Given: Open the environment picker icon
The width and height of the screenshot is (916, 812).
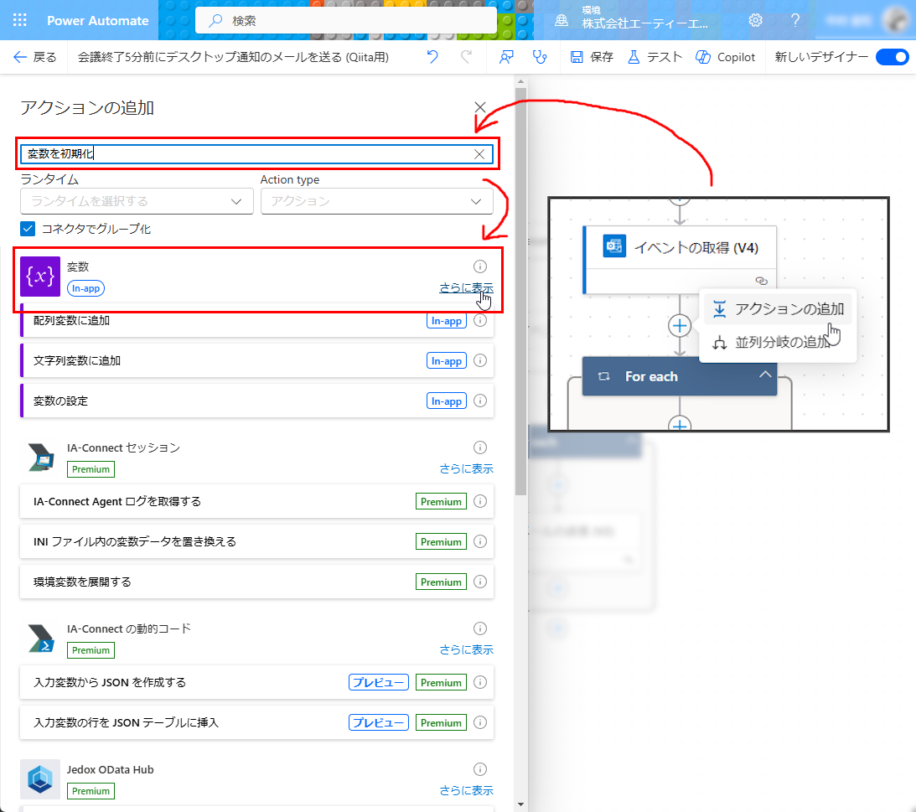Looking at the screenshot, I should tap(562, 20).
